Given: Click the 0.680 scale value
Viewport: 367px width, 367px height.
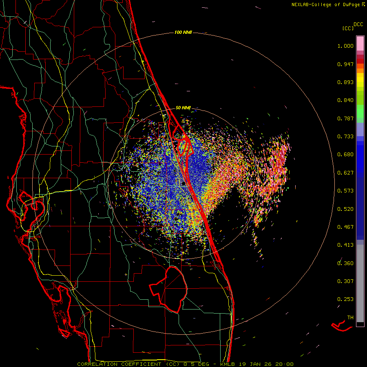Looking at the screenshot, I should (345, 155).
